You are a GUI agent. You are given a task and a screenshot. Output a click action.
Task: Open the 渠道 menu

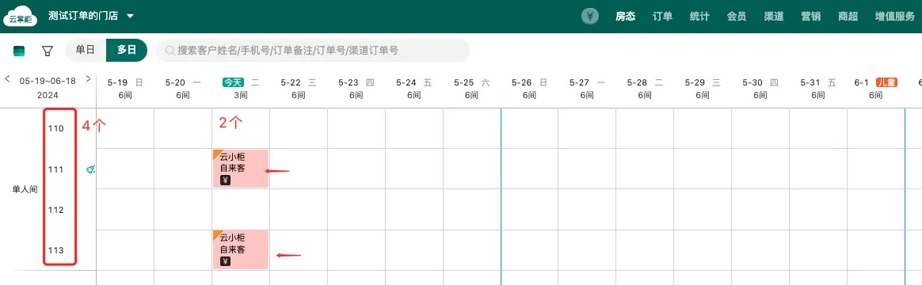point(774,17)
